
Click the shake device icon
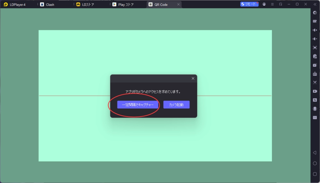click(315, 109)
